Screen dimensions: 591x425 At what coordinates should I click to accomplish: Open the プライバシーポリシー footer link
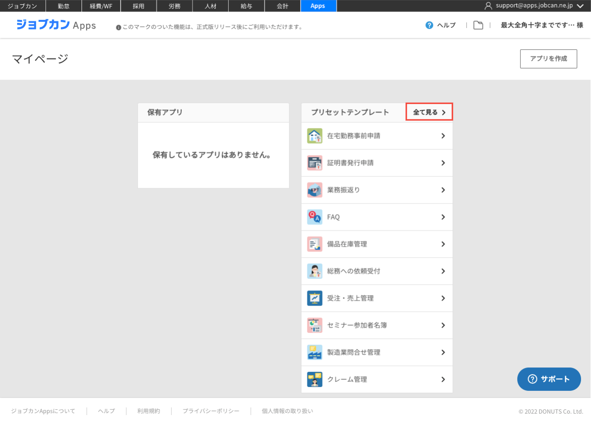211,411
